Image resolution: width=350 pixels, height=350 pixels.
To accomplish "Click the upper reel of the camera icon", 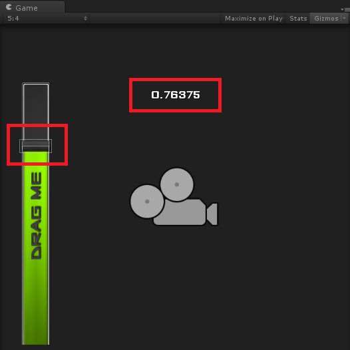I will [x=177, y=184].
